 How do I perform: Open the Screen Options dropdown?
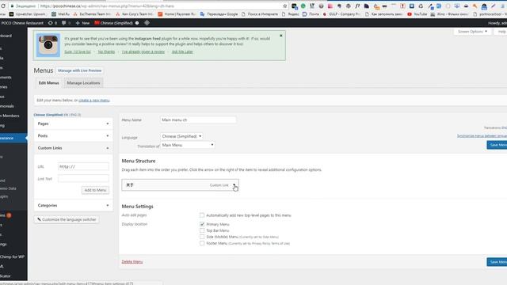coord(472,32)
